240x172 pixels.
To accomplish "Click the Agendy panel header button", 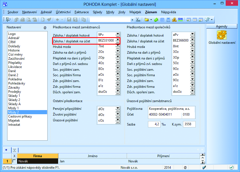I will click(x=222, y=26).
